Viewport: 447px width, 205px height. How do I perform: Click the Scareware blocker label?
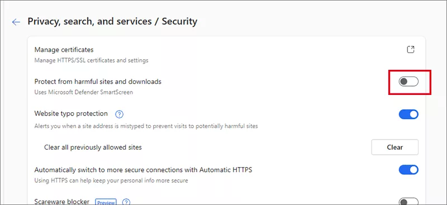click(62, 202)
